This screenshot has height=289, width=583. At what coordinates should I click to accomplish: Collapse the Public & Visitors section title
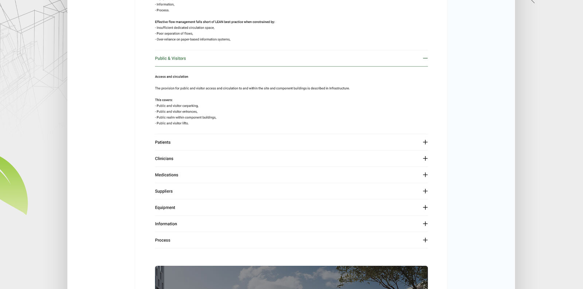pyautogui.click(x=170, y=59)
